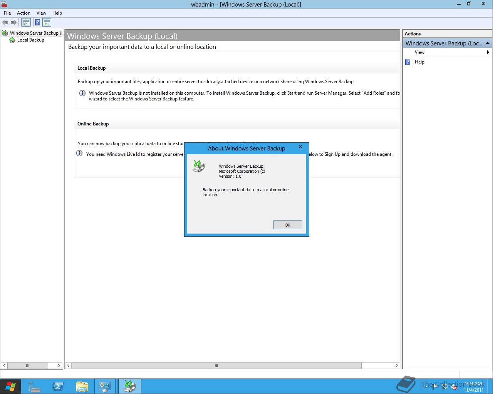
Task: Click the wbadmin title bar app icon
Action: tap(4, 4)
